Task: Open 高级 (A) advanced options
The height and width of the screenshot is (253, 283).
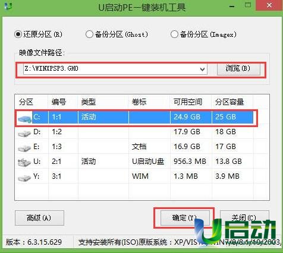Action: pos(39,218)
